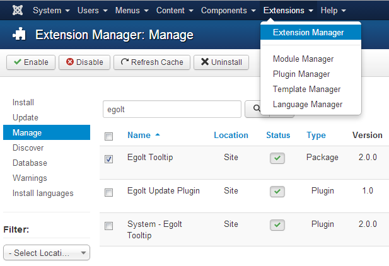Click the puzzle-piece Extension Manager icon
Viewport: 389px width, 266px height.
point(19,34)
